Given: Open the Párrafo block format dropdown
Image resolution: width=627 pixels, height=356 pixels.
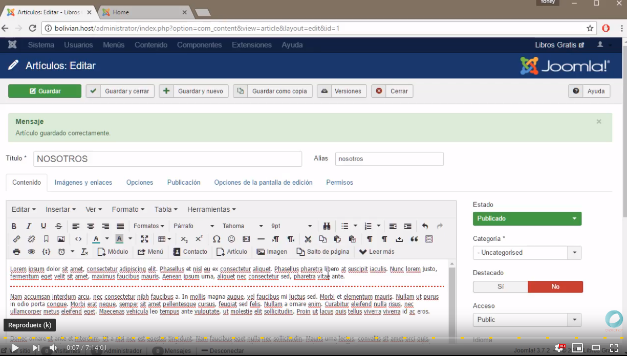Looking at the screenshot, I should [193, 226].
